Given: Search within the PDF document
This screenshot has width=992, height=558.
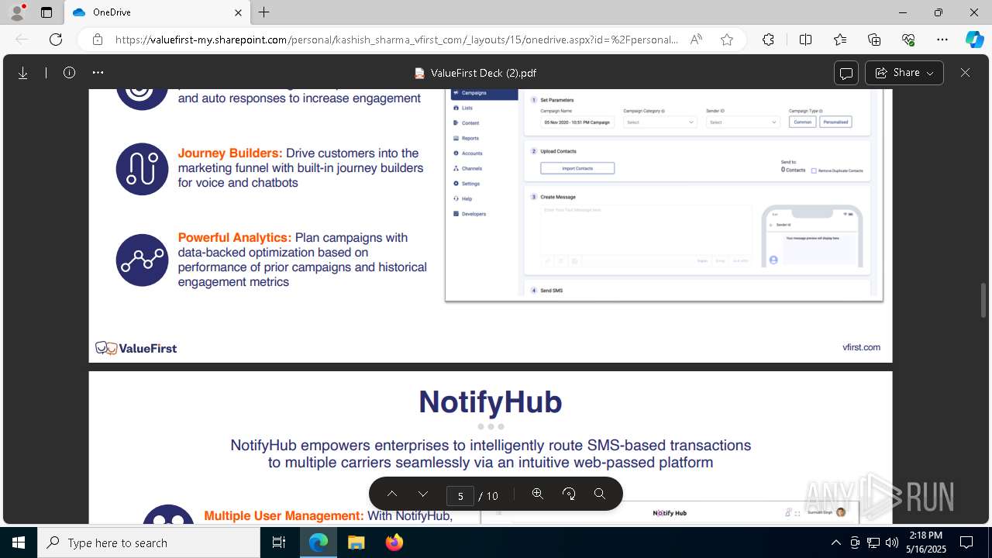Looking at the screenshot, I should (x=600, y=494).
